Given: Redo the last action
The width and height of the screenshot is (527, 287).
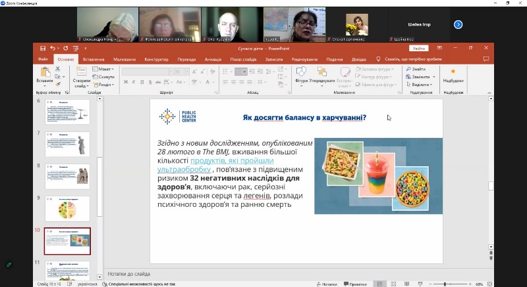Looking at the screenshot, I should point(65,48).
